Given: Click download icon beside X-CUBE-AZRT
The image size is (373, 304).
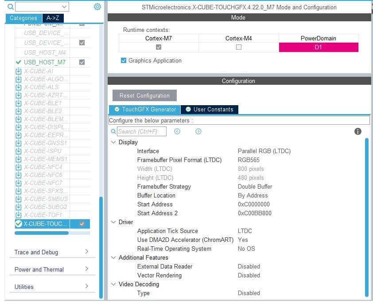Looking at the screenshot, I should tap(18, 95).
